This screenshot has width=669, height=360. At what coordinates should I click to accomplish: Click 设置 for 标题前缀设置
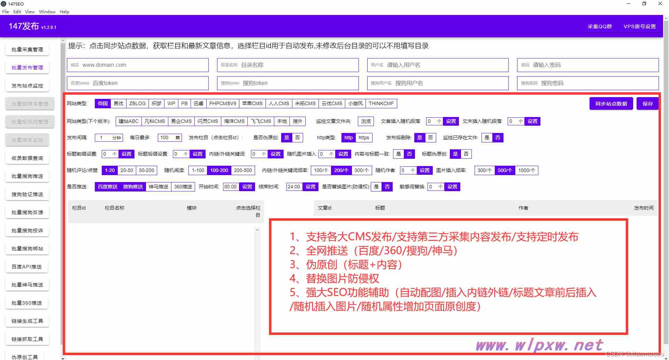point(126,154)
